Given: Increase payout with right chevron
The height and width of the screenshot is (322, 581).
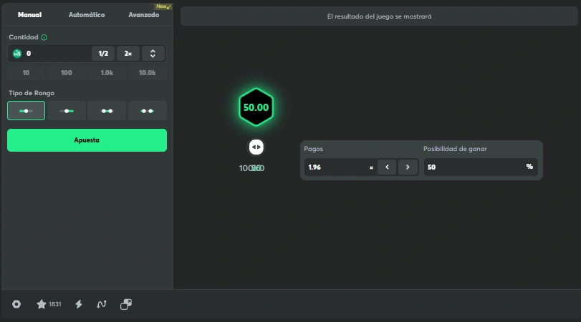Looking at the screenshot, I should click(408, 167).
